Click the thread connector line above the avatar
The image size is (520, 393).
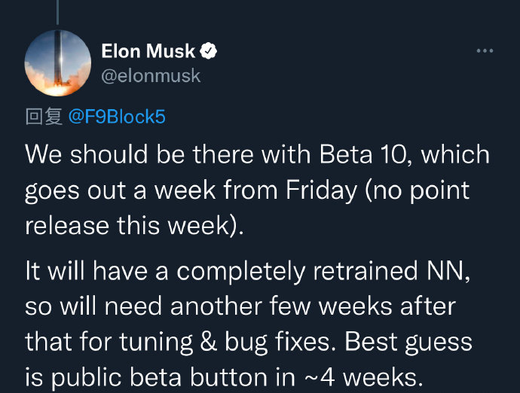[x=58, y=12]
